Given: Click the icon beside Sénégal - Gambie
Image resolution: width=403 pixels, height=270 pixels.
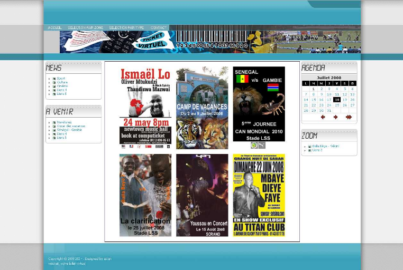Looking at the screenshot, I should pyautogui.click(x=54, y=130).
